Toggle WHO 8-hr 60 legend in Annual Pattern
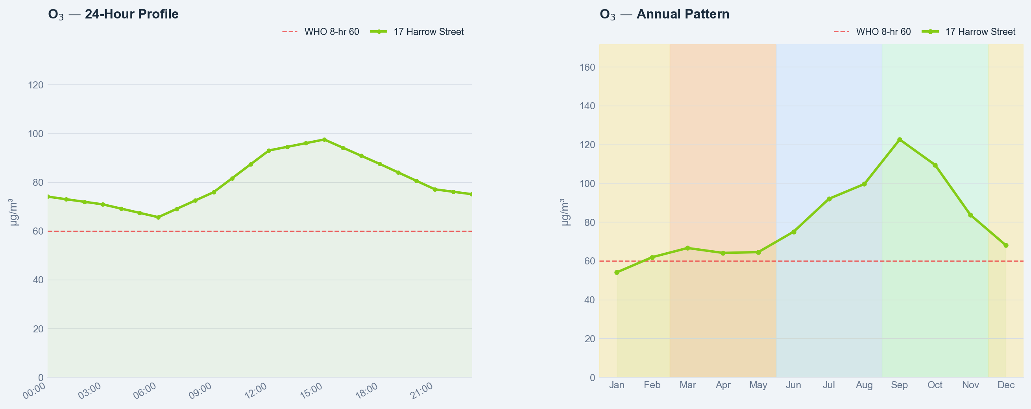 click(x=872, y=31)
